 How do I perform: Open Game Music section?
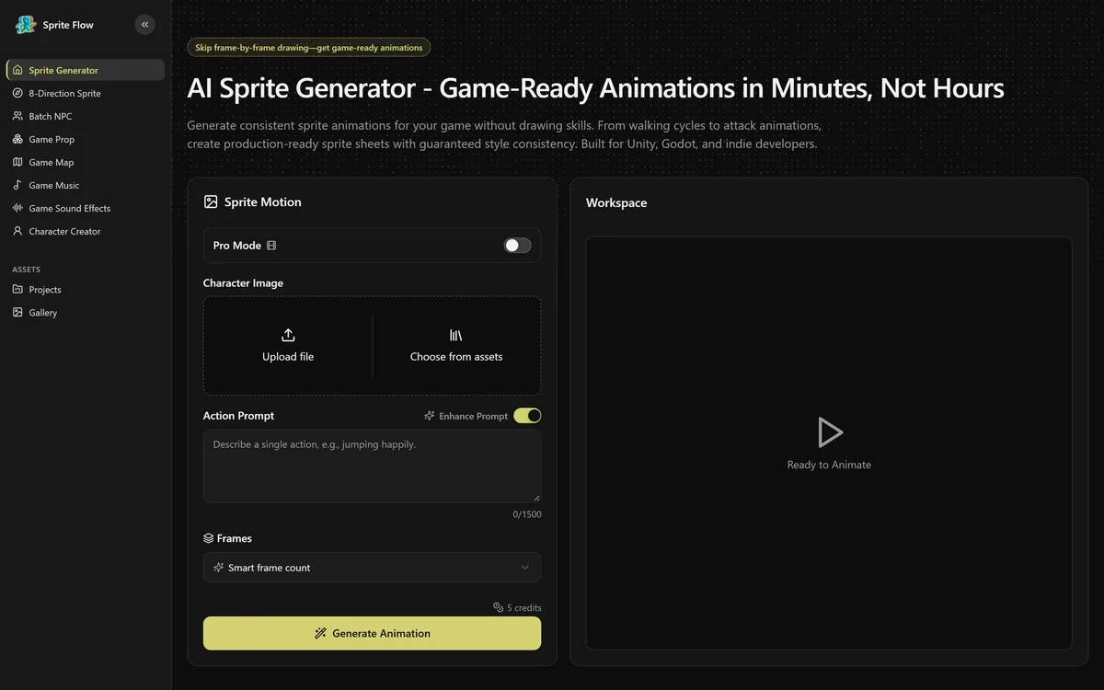[x=86, y=185]
